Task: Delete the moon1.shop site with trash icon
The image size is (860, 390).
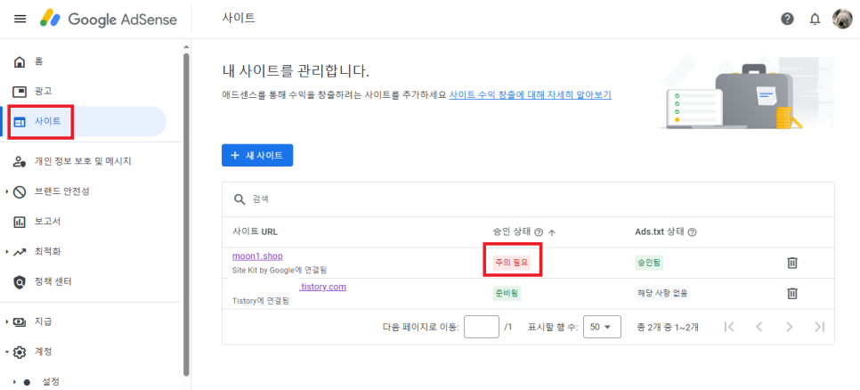Action: (x=792, y=263)
